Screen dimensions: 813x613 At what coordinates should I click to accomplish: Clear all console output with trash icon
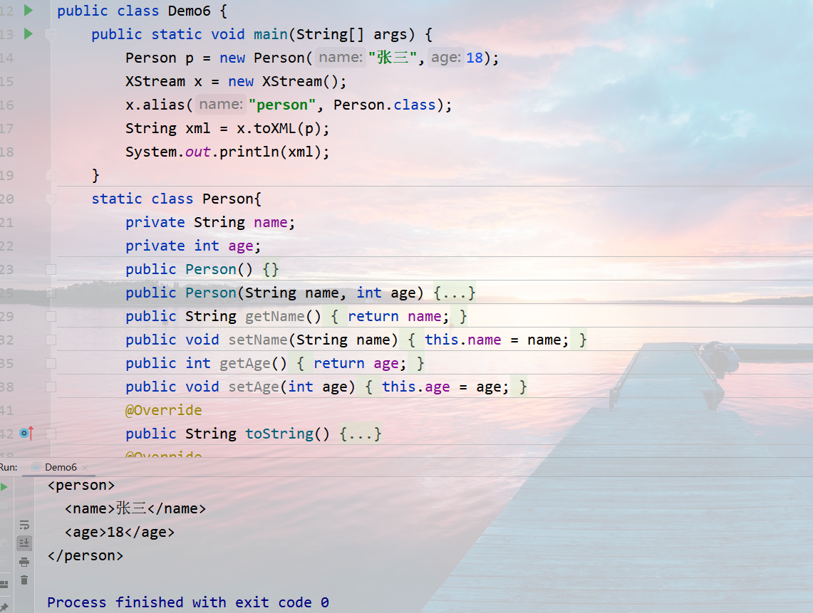point(24,580)
